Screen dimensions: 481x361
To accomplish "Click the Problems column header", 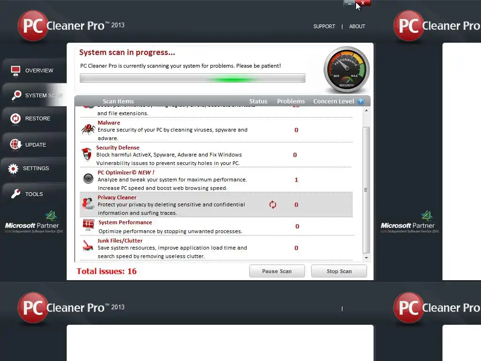I will pos(291,102).
